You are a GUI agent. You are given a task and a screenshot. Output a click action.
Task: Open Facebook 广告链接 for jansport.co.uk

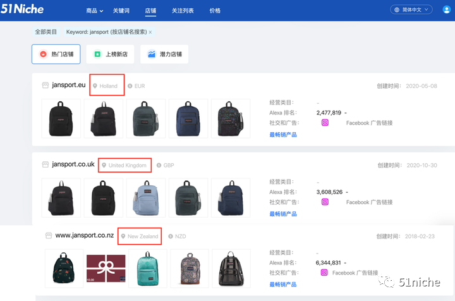tap(369, 202)
